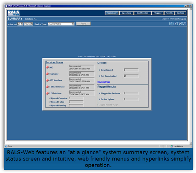Click the Devices heading link in panel
Image resolution: width=196 pixels, height=173 pixels.
click(102, 63)
